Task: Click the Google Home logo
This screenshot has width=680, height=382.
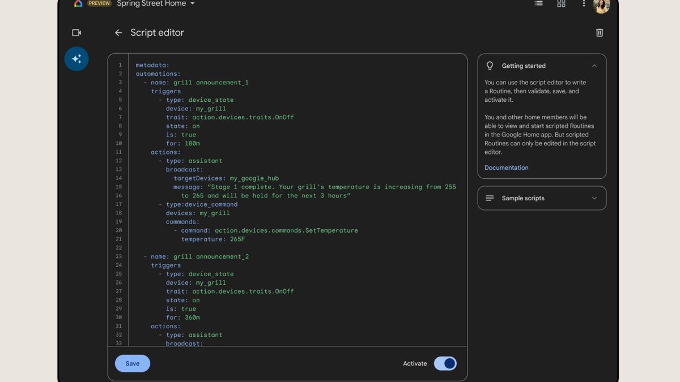Action: [78, 3]
